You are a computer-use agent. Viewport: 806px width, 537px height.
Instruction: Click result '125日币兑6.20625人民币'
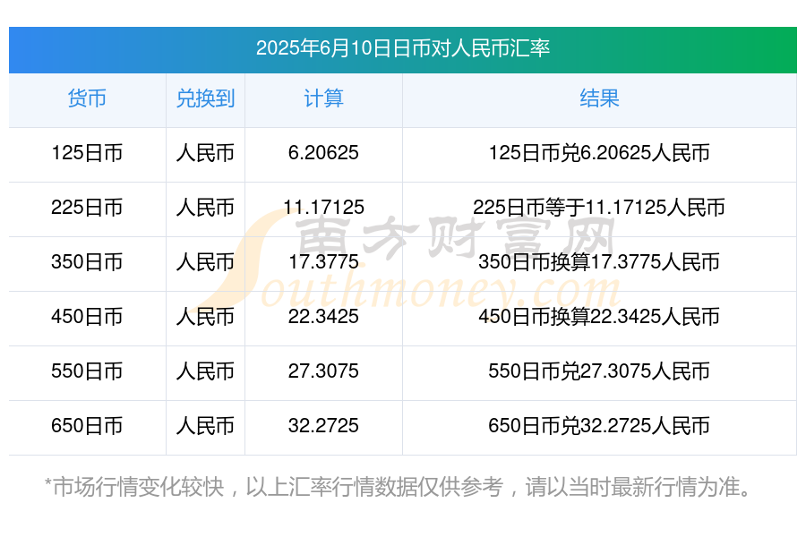[599, 153]
